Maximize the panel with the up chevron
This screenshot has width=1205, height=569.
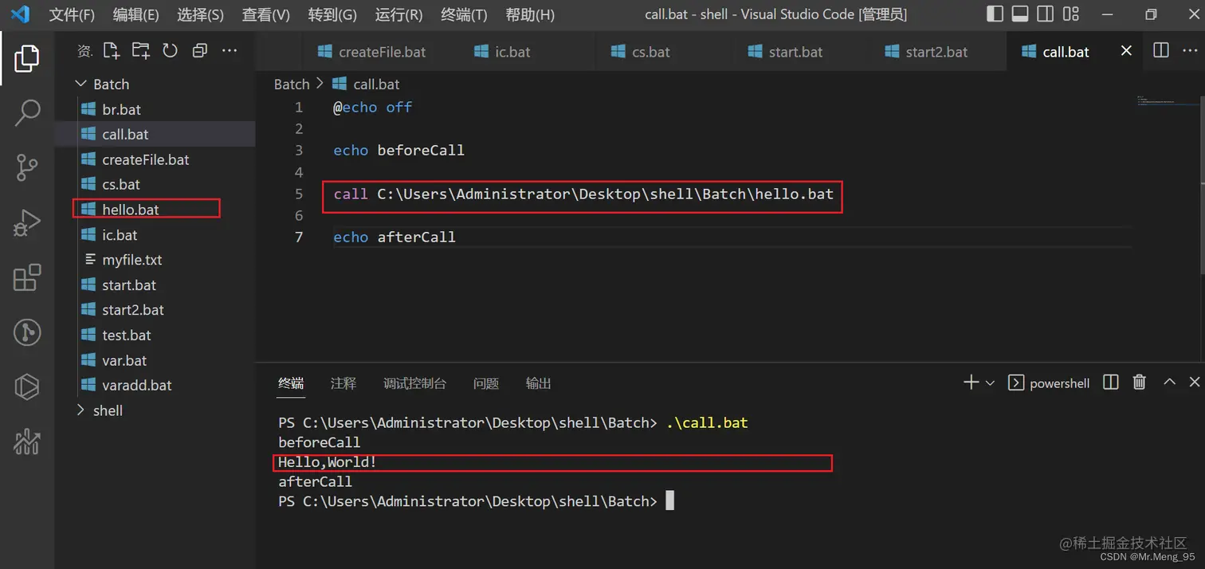click(x=1169, y=382)
